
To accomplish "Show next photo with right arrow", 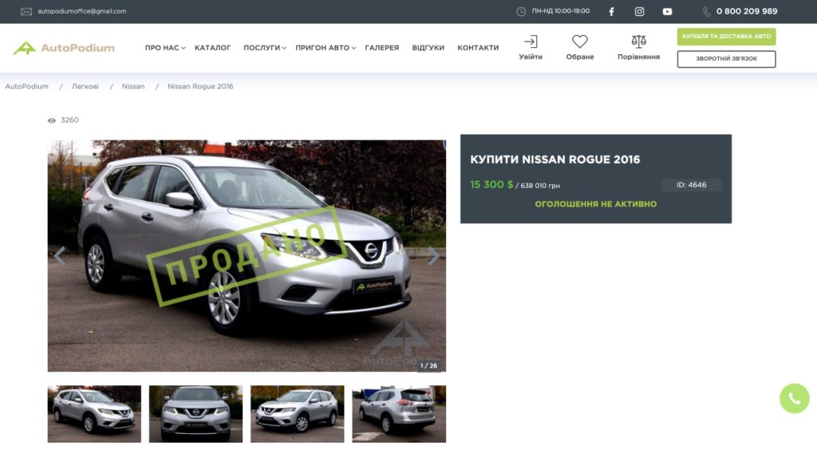I will pyautogui.click(x=433, y=256).
